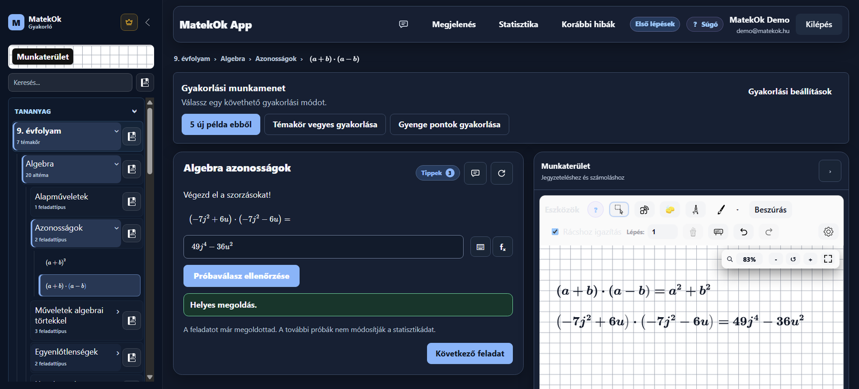Click the MatekOk logo icon
Viewport: 859px width, 389px height.
click(16, 23)
